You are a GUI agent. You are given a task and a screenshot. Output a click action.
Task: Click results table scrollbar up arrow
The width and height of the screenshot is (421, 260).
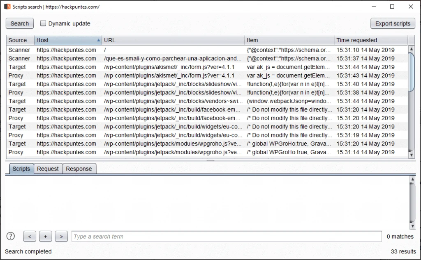[411, 49]
